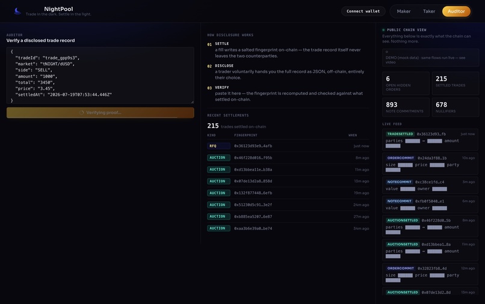Select the Auditor tab
485x304 pixels.
(456, 11)
